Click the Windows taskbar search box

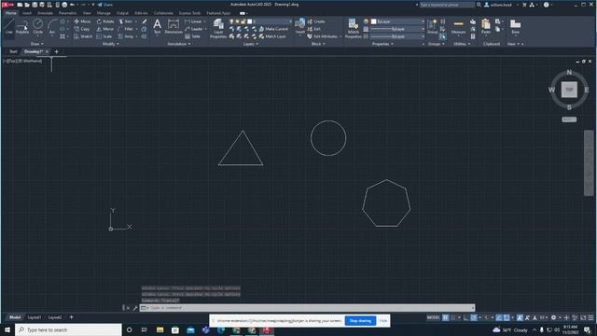(x=68, y=329)
